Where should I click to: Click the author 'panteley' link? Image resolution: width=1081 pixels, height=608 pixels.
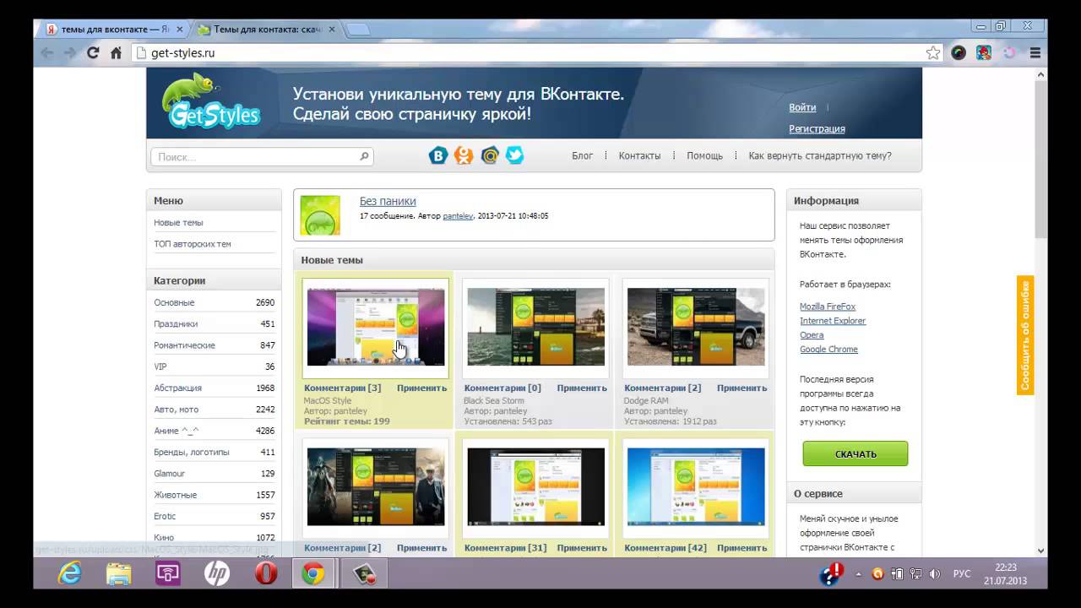459,216
